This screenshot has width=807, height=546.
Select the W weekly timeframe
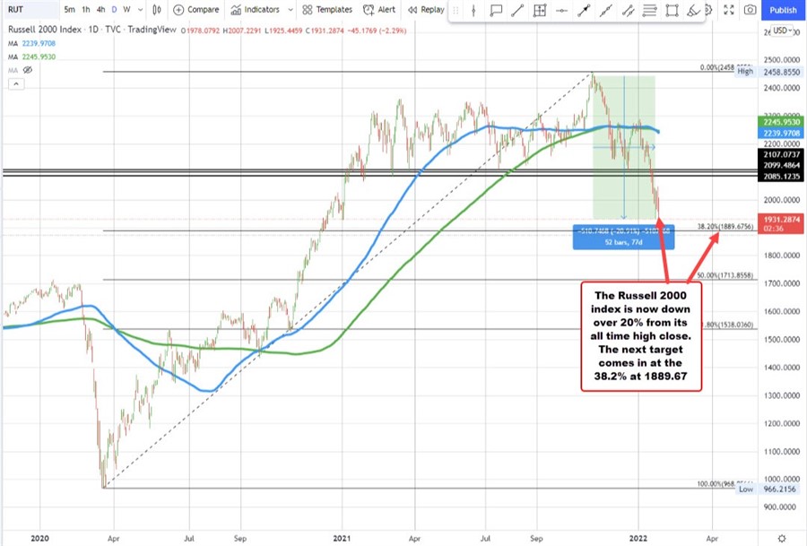pos(126,10)
